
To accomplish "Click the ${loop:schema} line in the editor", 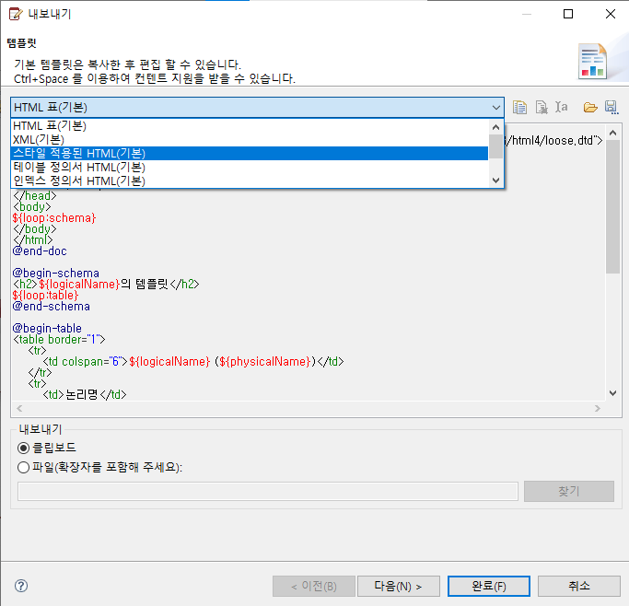I will (x=54, y=217).
